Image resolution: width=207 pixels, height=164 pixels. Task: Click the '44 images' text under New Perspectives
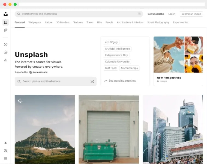pyautogui.click(x=162, y=81)
